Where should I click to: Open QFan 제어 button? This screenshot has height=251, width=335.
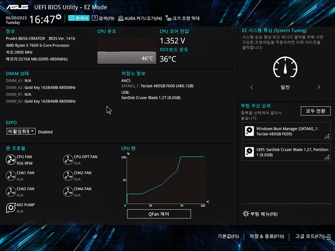pyautogui.click(x=159, y=214)
